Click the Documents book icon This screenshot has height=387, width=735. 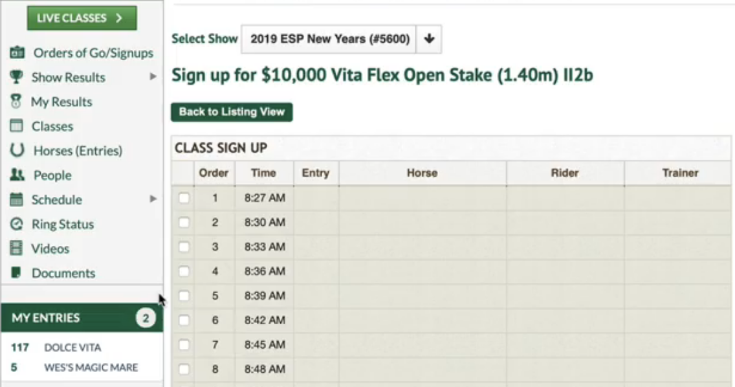click(16, 272)
